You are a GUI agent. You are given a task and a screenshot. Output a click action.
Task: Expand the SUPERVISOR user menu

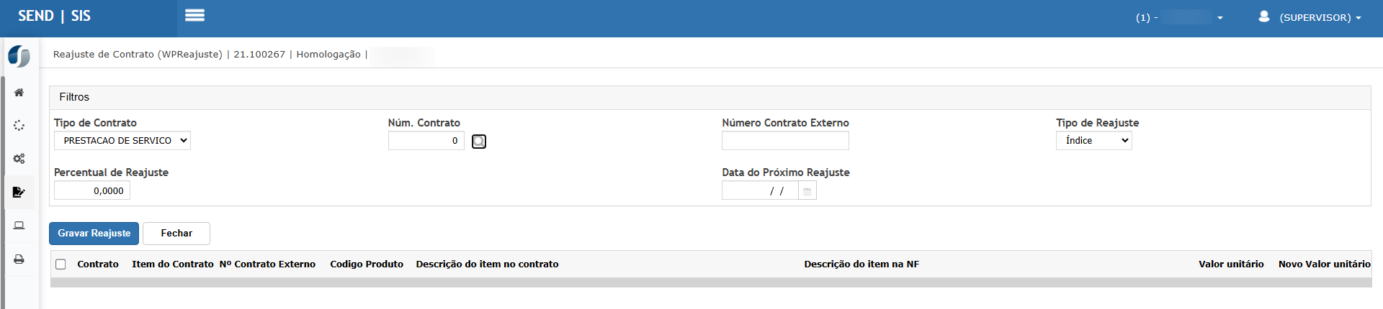[x=1311, y=17]
